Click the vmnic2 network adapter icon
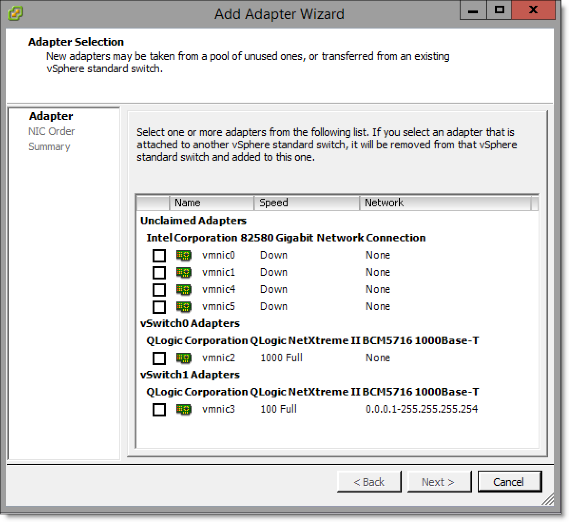Screen dimensions: 569x522 click(x=183, y=358)
